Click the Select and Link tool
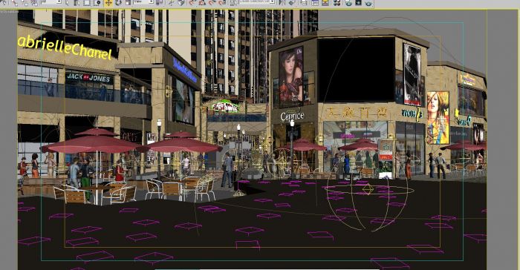The width and height of the screenshot is (520, 270). (15, 3)
